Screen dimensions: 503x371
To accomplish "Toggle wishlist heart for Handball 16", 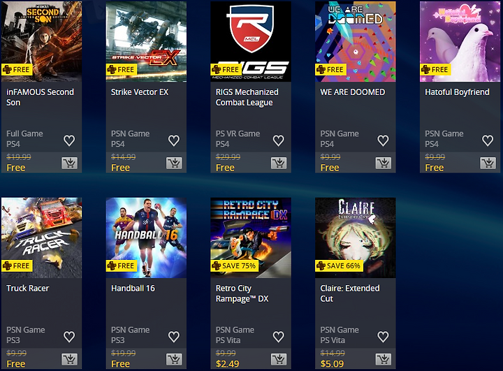I will pyautogui.click(x=174, y=336).
